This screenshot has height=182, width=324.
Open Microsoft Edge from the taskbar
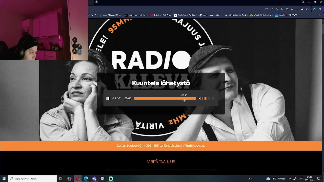(x=86, y=178)
